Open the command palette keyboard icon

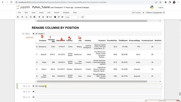tap(83, 17)
